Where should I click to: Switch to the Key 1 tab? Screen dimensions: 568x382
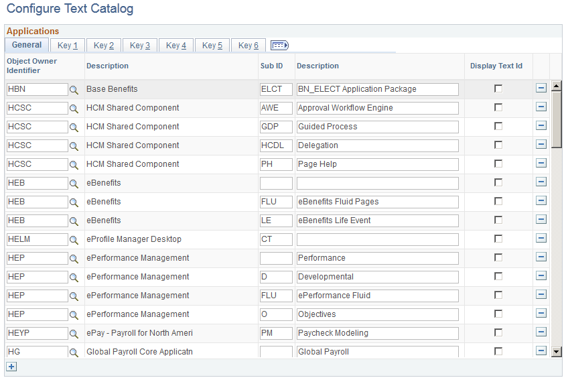pos(68,46)
